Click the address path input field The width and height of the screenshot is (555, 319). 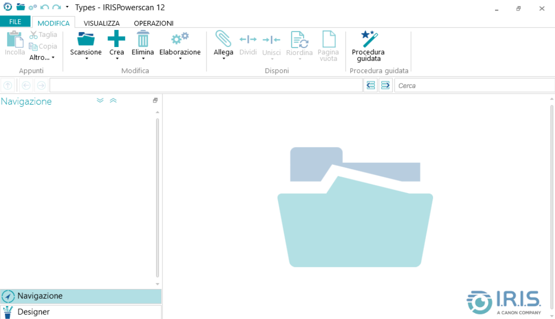206,85
